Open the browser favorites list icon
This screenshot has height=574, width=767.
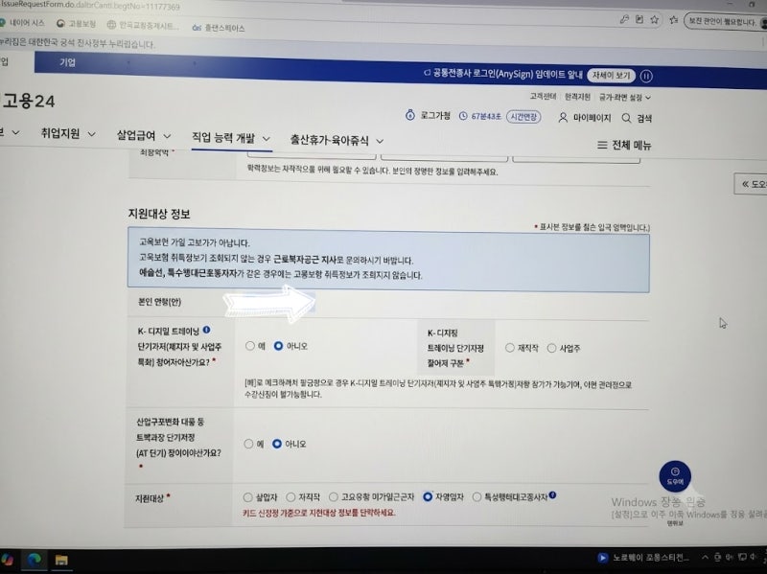[x=674, y=20]
